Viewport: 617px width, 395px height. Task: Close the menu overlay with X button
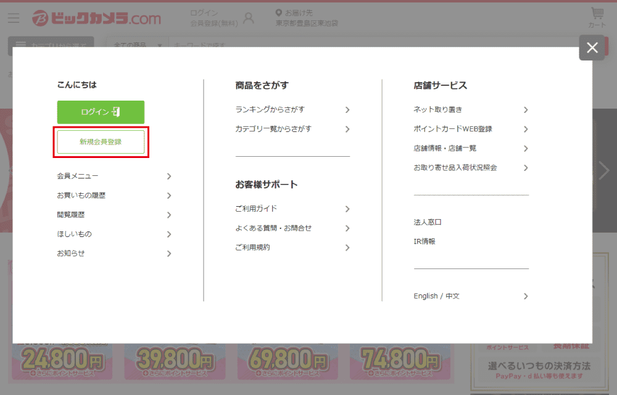(x=592, y=48)
